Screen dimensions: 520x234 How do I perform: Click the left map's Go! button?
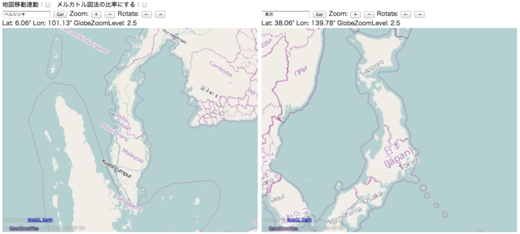(x=60, y=14)
